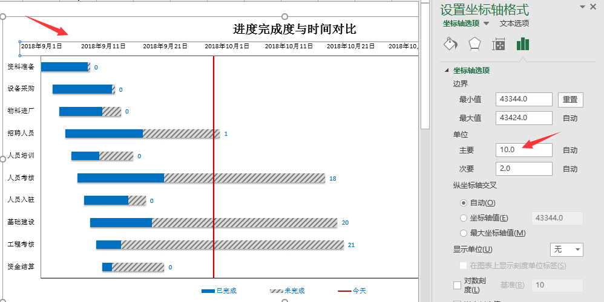Click the 重置 button for minimum
The height and width of the screenshot is (302, 604).
(x=570, y=100)
